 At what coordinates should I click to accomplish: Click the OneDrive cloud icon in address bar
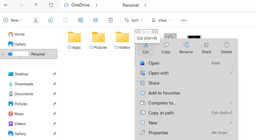coord(66,5)
